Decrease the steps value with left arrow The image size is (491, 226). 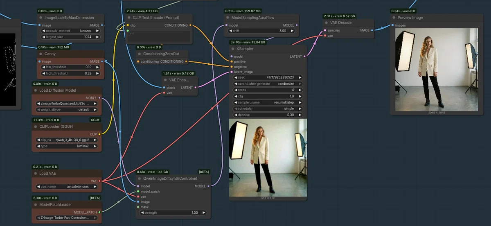click(x=235, y=90)
